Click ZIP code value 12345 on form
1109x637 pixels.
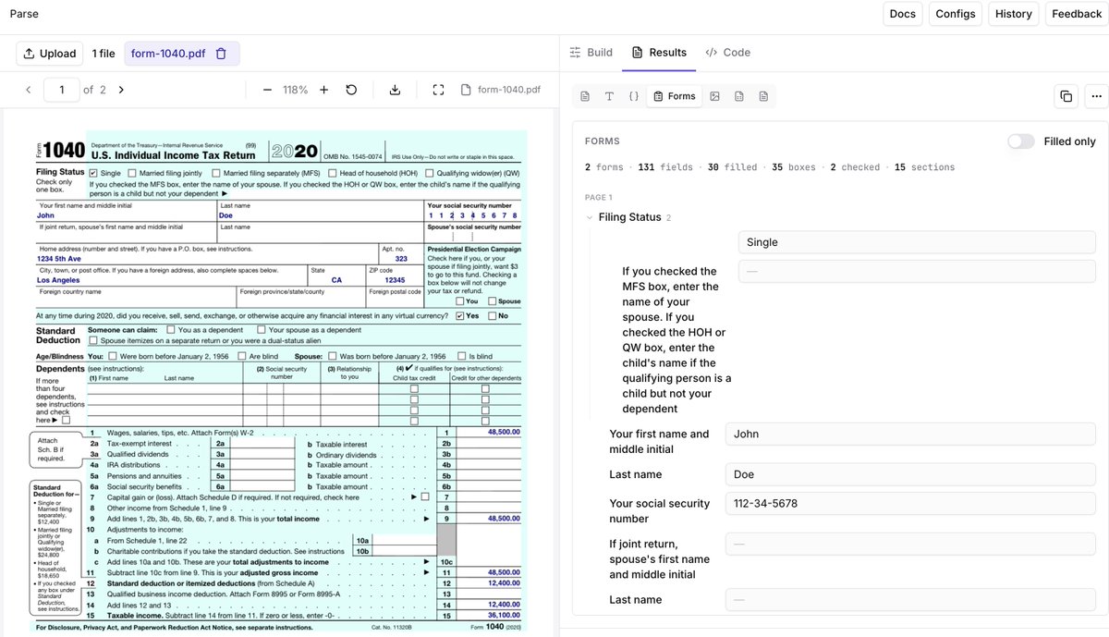click(x=395, y=280)
